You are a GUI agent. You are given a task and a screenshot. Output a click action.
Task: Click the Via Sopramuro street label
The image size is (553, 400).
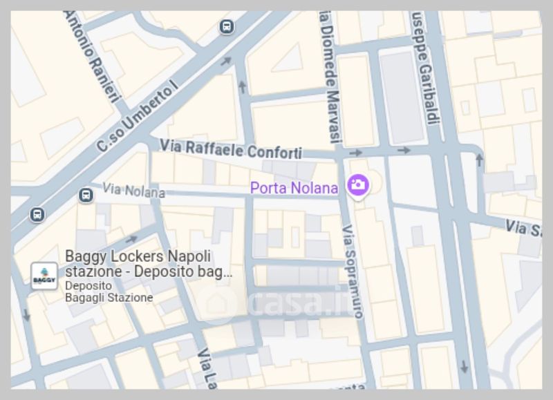click(x=353, y=272)
